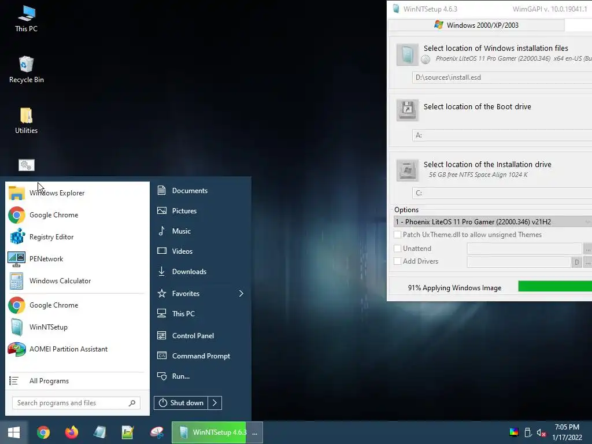Open Videos from Start menu
Screen dimensions: 592x444
pyautogui.click(x=200, y=251)
